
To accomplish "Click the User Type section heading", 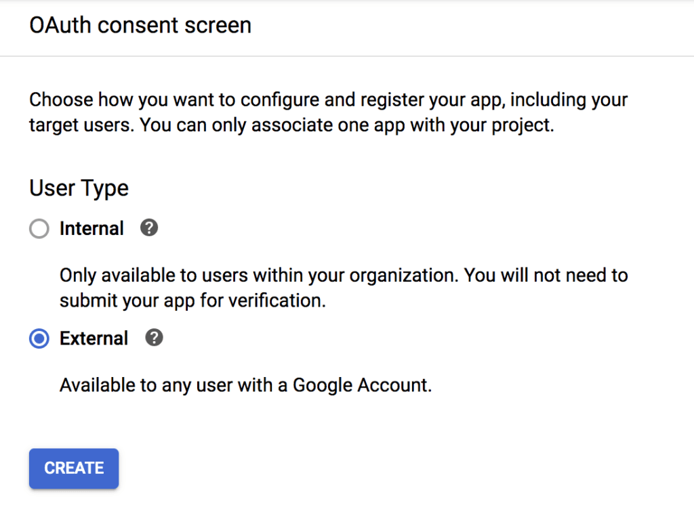I will 79,188.
